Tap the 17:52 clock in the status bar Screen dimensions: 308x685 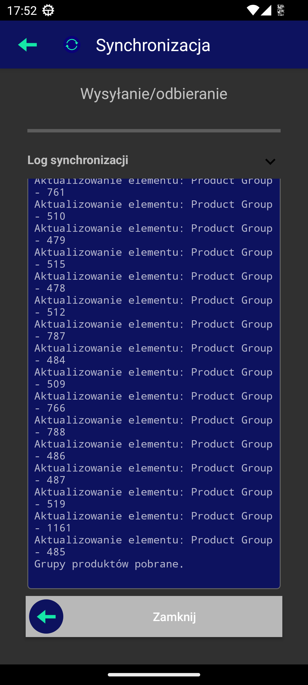point(22,11)
